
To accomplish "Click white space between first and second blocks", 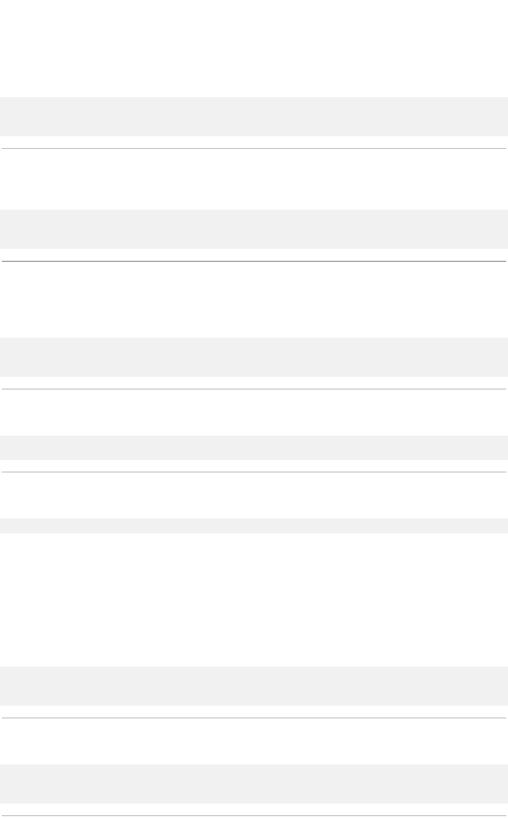I will (x=254, y=180).
